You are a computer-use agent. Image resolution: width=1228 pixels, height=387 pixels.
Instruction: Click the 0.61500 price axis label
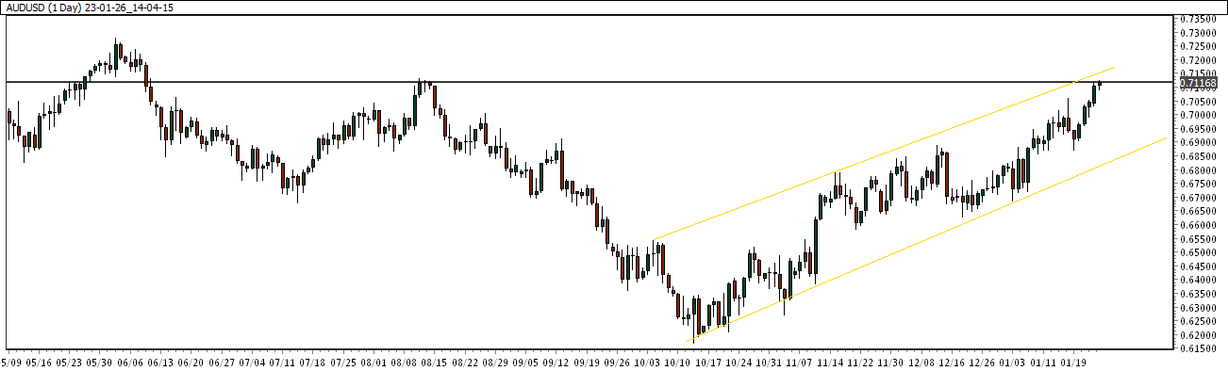[1199, 348]
